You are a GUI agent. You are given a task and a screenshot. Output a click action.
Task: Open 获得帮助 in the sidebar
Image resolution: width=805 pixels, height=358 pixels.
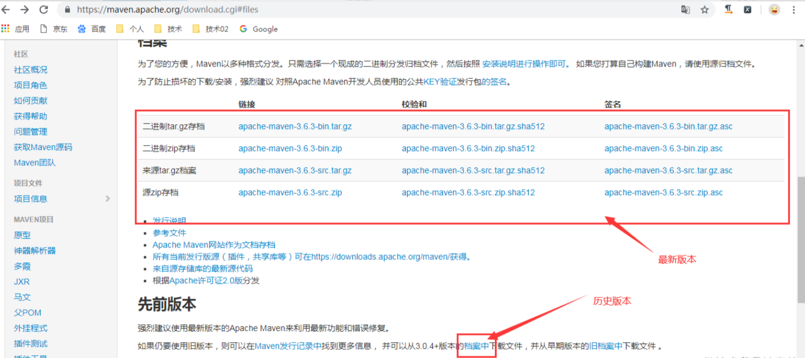point(31,116)
